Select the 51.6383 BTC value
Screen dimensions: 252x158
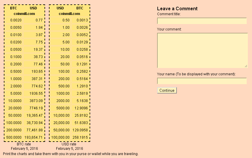point(81,123)
